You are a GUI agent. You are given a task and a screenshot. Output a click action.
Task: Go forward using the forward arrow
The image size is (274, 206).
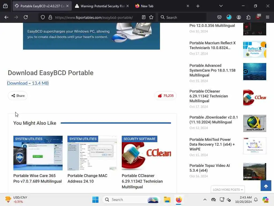16,17
